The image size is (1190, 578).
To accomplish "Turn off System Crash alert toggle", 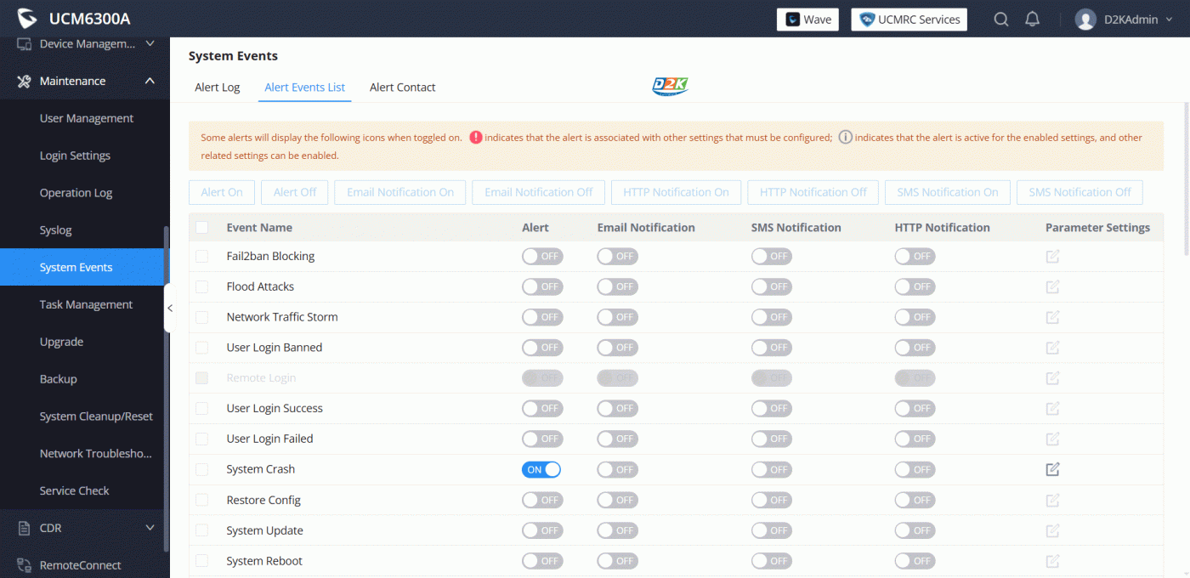I will tap(541, 469).
